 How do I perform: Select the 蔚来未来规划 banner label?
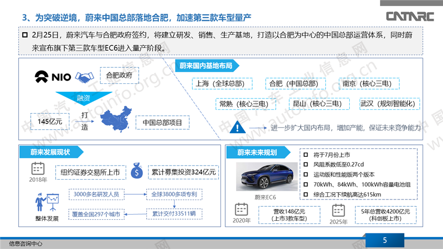(x=258, y=153)
